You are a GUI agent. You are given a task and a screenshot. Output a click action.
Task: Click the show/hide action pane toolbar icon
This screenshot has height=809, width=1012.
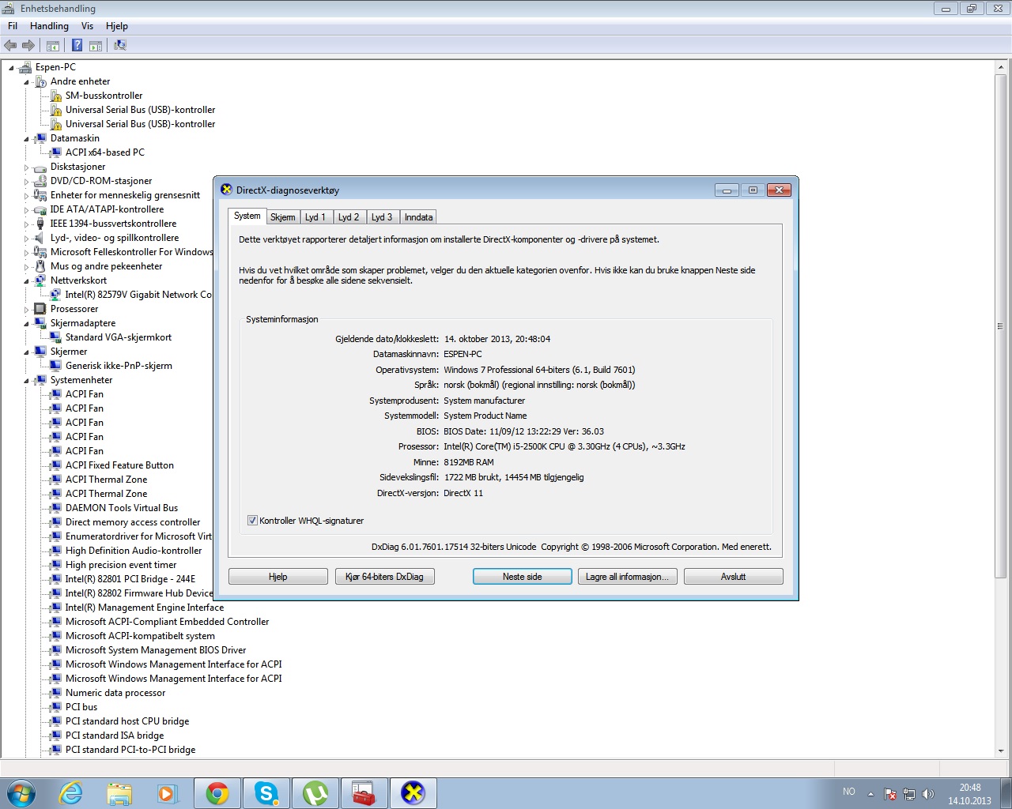[x=96, y=46]
